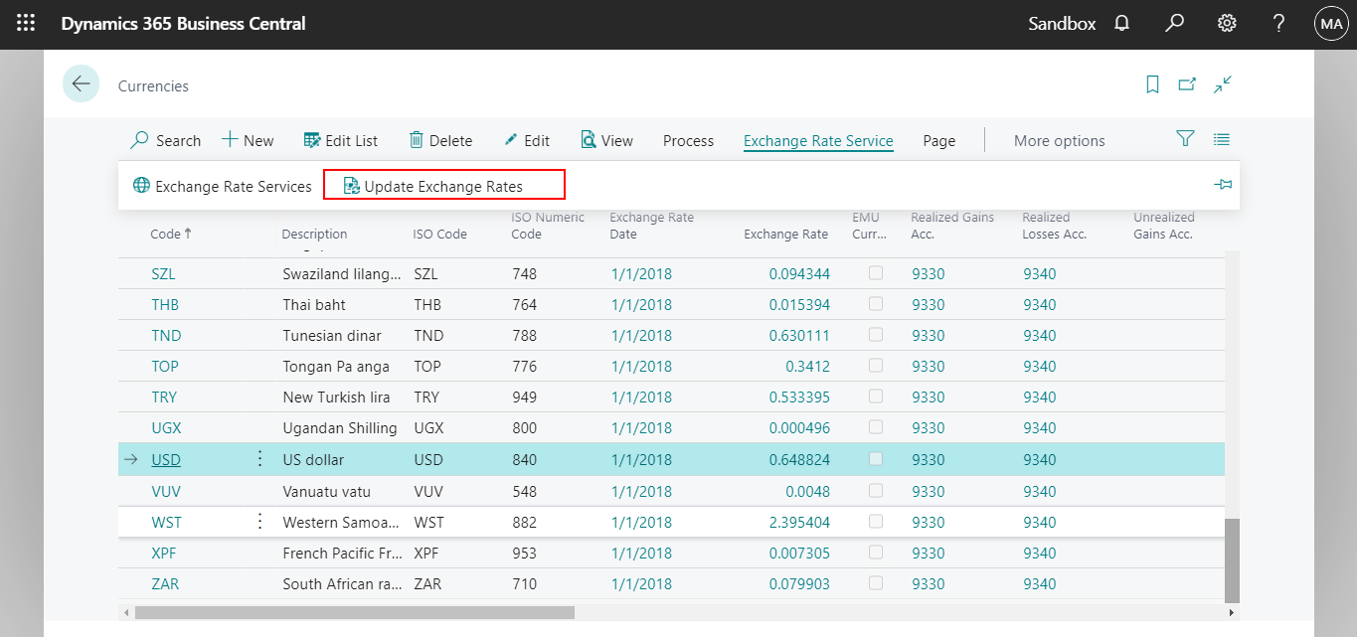Open Currencies in a new window
Screen dimensions: 1357x637
1188,84
